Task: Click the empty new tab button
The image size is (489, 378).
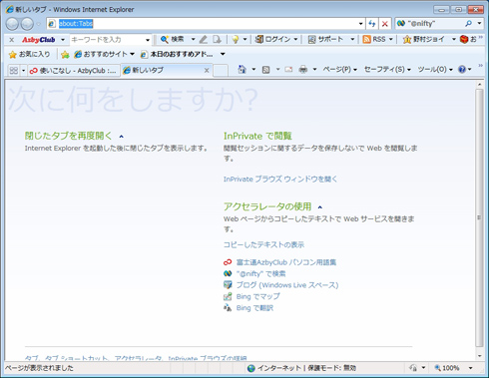Action: click(221, 71)
